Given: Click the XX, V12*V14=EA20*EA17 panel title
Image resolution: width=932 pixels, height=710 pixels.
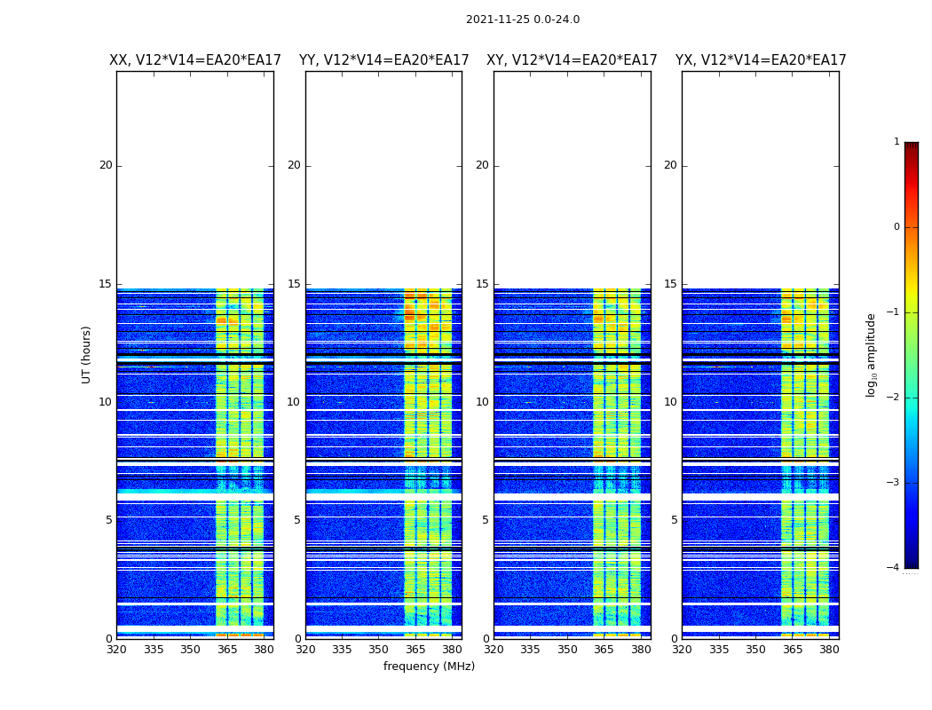Looking at the screenshot, I should coord(195,60).
